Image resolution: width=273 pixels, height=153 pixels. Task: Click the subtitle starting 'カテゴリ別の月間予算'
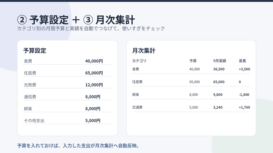click(x=91, y=28)
